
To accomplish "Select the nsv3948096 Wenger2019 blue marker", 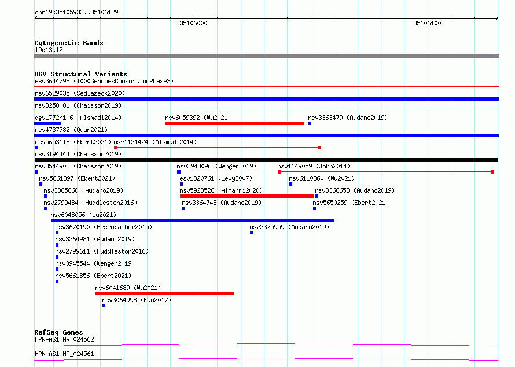I will tap(179, 172).
